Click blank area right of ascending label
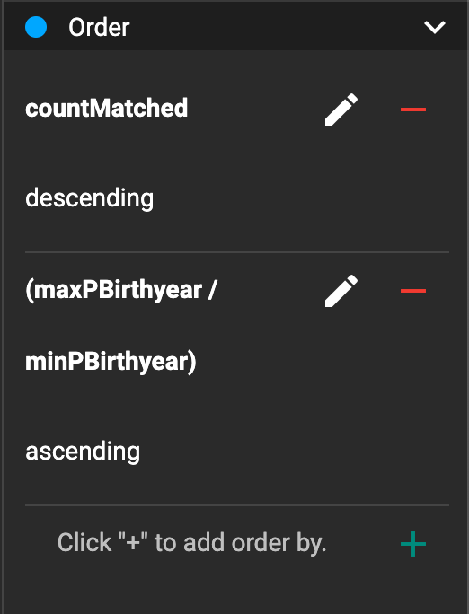The height and width of the screenshot is (614, 469). [294, 452]
